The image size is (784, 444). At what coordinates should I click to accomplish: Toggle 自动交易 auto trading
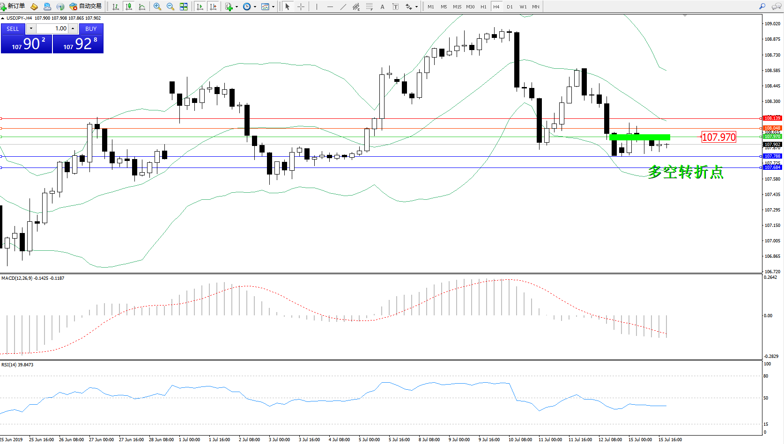pyautogui.click(x=86, y=6)
